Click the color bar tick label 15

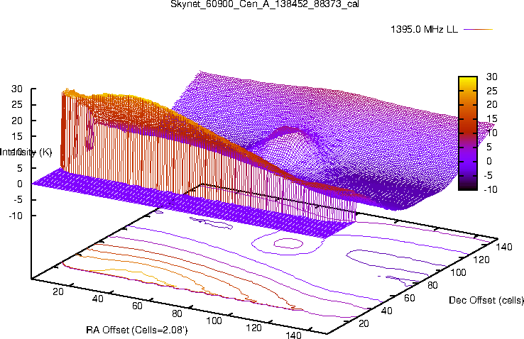point(491,118)
